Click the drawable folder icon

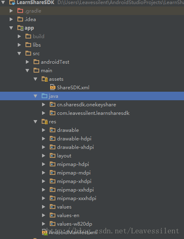pos(53,130)
